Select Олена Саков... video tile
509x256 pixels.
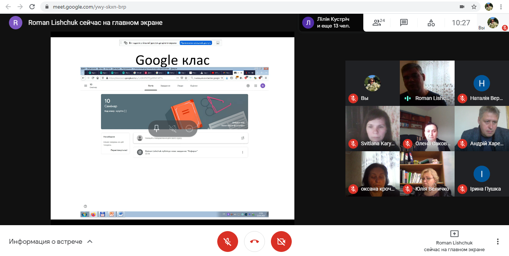[x=427, y=129]
